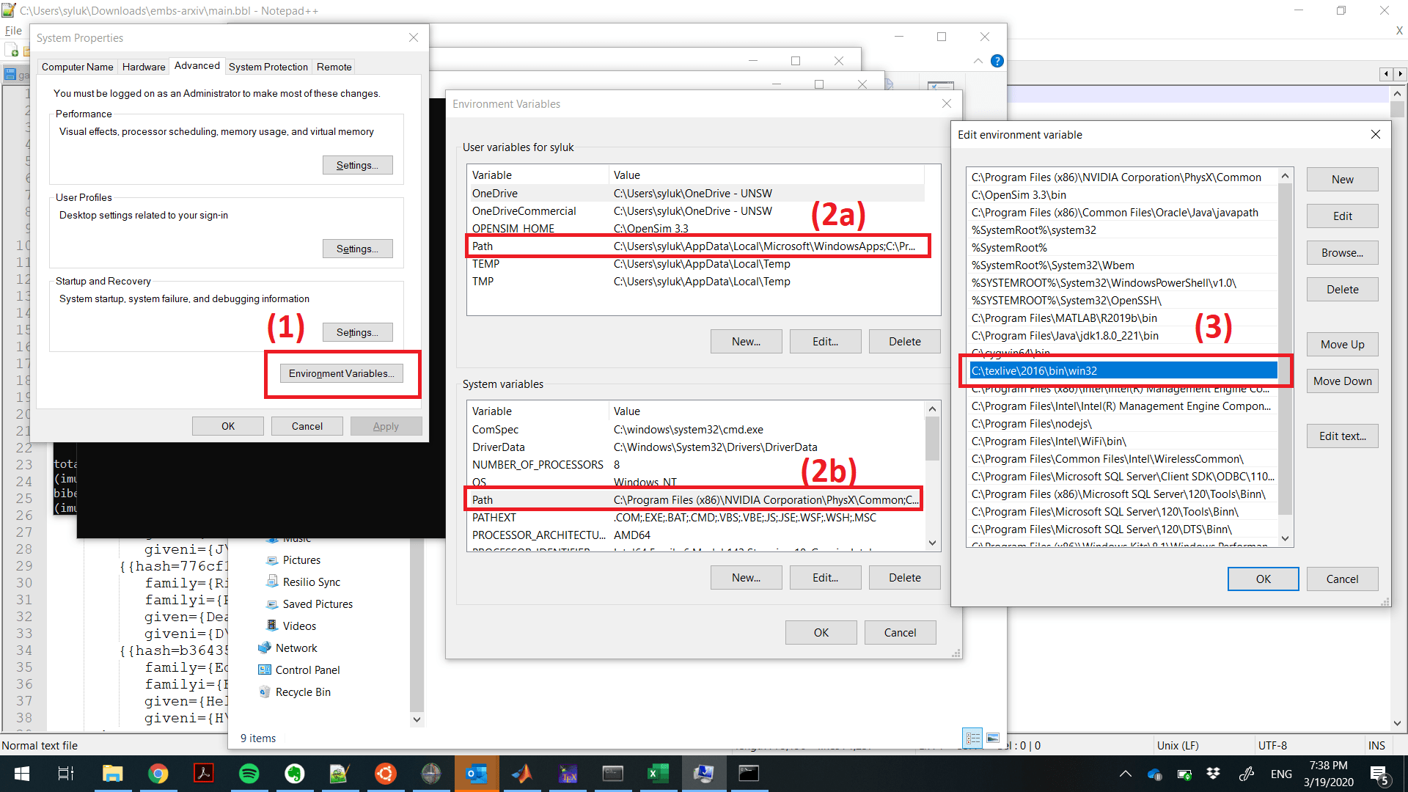This screenshot has width=1408, height=792.
Task: Open Google Chrome from taskbar
Action: [158, 774]
